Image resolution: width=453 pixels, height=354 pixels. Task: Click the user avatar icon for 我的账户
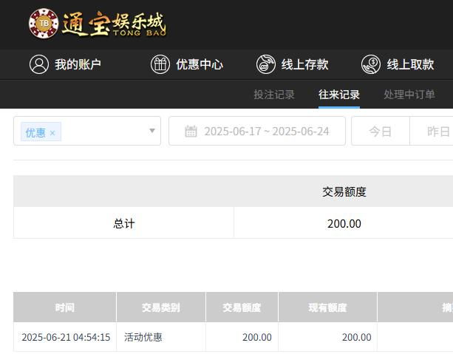coord(39,64)
